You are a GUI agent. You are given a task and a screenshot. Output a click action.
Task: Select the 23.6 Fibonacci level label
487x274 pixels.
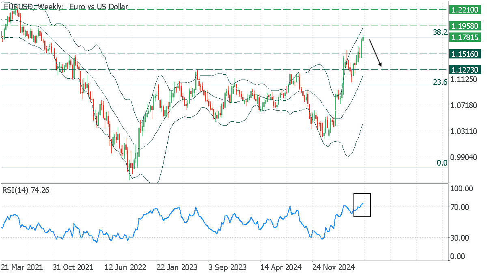440,82
